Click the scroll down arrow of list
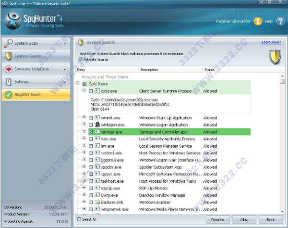Image resolution: width=288 pixels, height=228 pixels. point(282,212)
